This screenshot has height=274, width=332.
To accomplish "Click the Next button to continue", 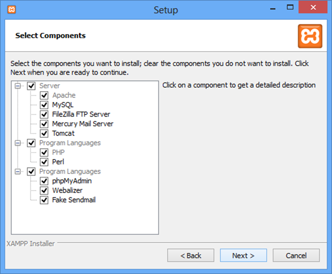I will pyautogui.click(x=243, y=255).
